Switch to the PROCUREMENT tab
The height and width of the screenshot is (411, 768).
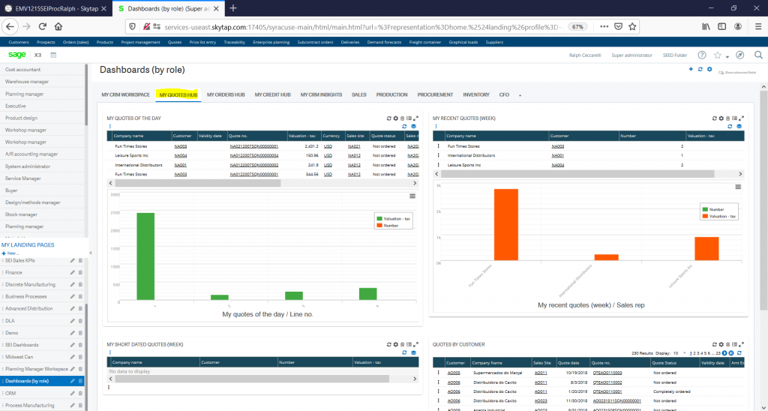click(x=435, y=94)
